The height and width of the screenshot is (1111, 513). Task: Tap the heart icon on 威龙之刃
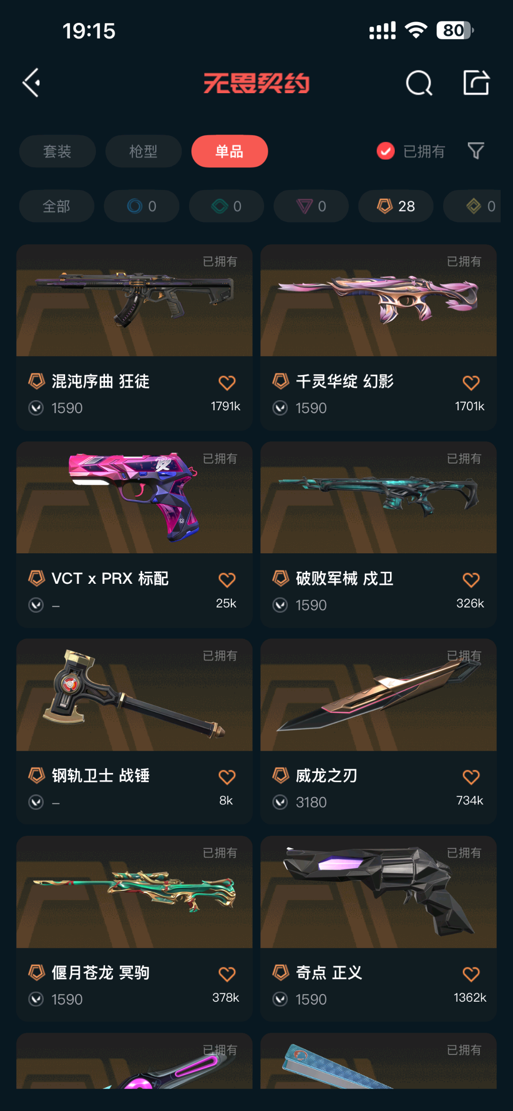[471, 777]
